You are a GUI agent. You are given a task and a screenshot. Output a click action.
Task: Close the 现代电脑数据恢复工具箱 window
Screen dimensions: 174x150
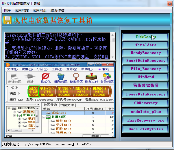click(170, 4)
